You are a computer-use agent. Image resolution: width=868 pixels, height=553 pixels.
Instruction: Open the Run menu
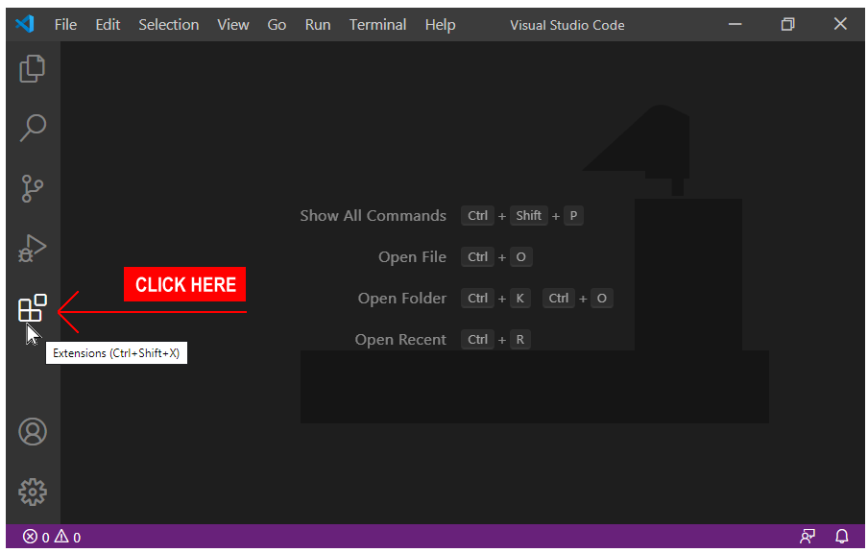pos(318,25)
